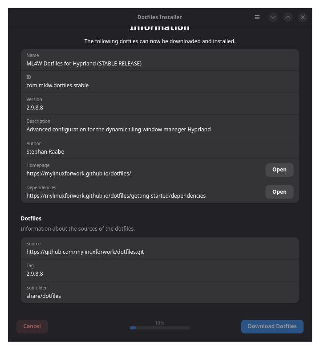Select the Source row with GitHub repository URL
Image resolution: width=320 pixels, height=350 pixels.
pyautogui.click(x=160, y=248)
